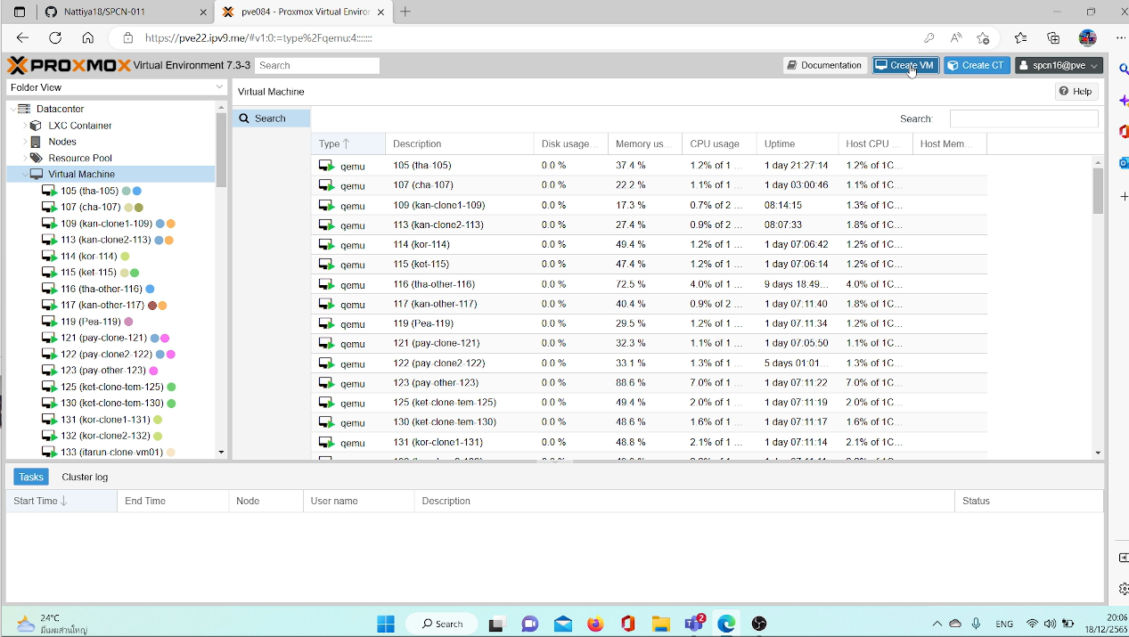
Task: Show system tray hidden icons chevron
Action: pyautogui.click(x=937, y=624)
